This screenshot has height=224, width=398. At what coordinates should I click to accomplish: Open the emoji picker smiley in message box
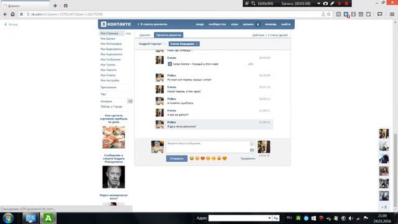[252, 144]
